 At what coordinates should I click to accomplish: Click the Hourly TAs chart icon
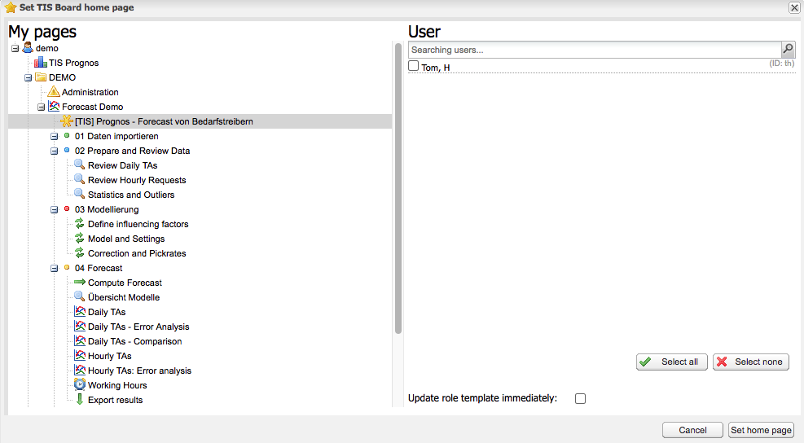[x=80, y=355]
